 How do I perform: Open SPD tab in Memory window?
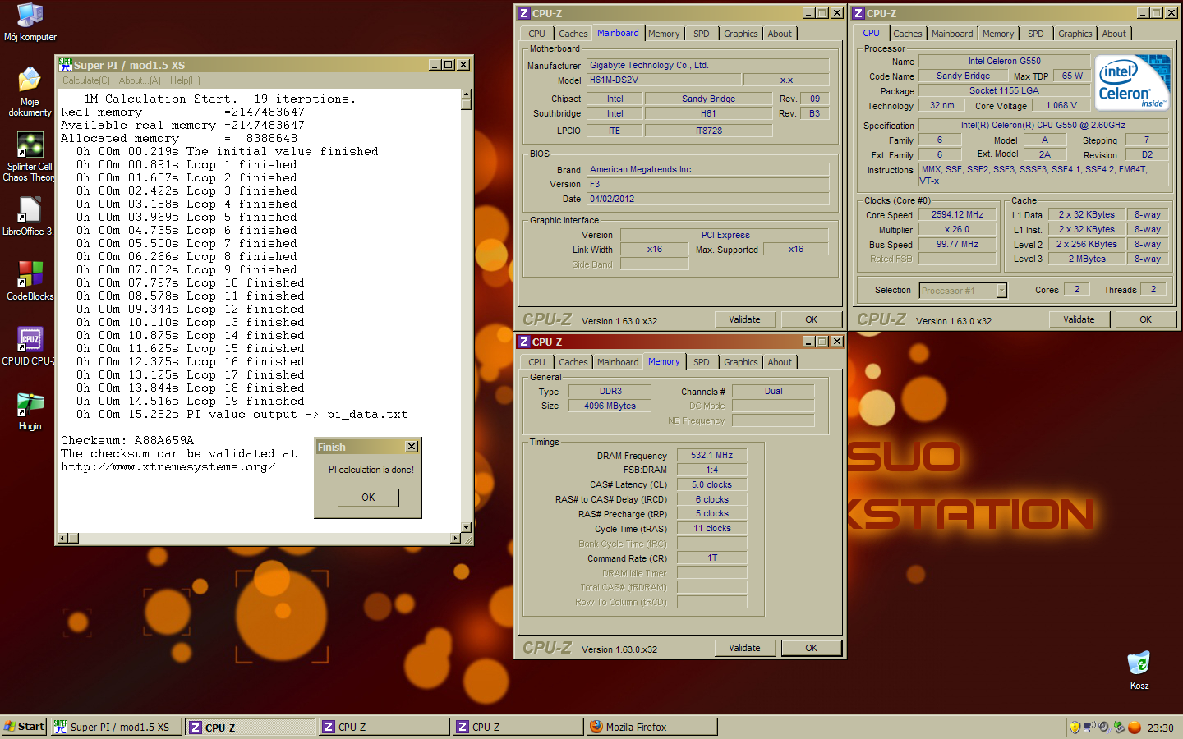point(701,362)
